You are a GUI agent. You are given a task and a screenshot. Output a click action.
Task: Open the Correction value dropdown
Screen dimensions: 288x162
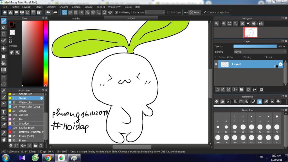pyautogui.click(x=155, y=12)
